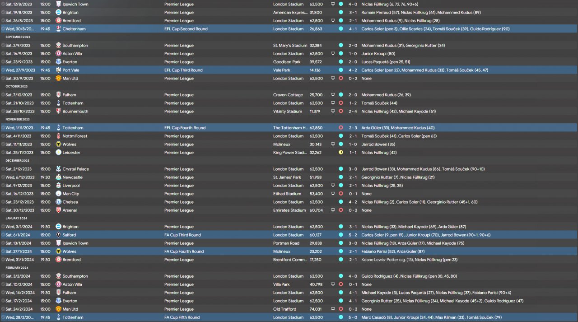Image resolution: width=578 pixels, height=322 pixels.
Task: Open the FA Cup Fourth Round competition link
Action: point(184,252)
